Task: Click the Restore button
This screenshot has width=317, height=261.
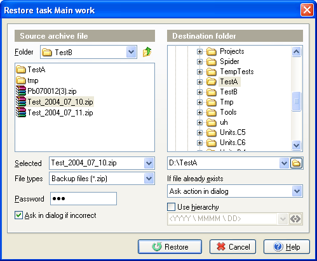Action: pyautogui.click(x=170, y=246)
